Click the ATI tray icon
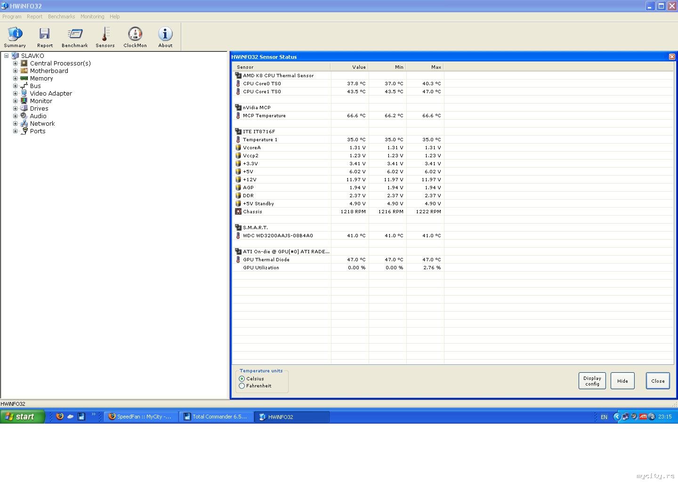Image resolution: width=678 pixels, height=482 pixels. [643, 417]
